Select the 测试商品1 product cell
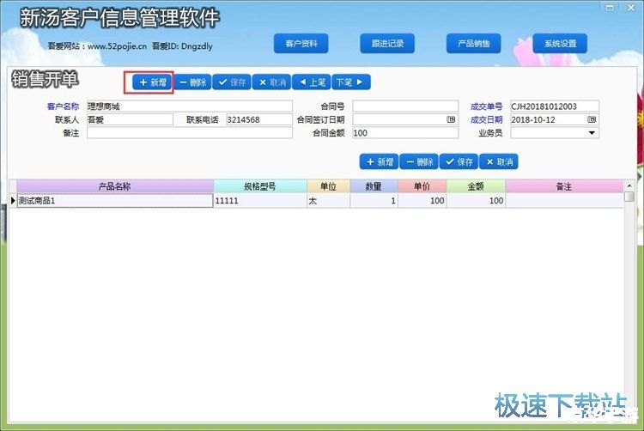Viewport: 644px width, 431px height. click(x=115, y=200)
